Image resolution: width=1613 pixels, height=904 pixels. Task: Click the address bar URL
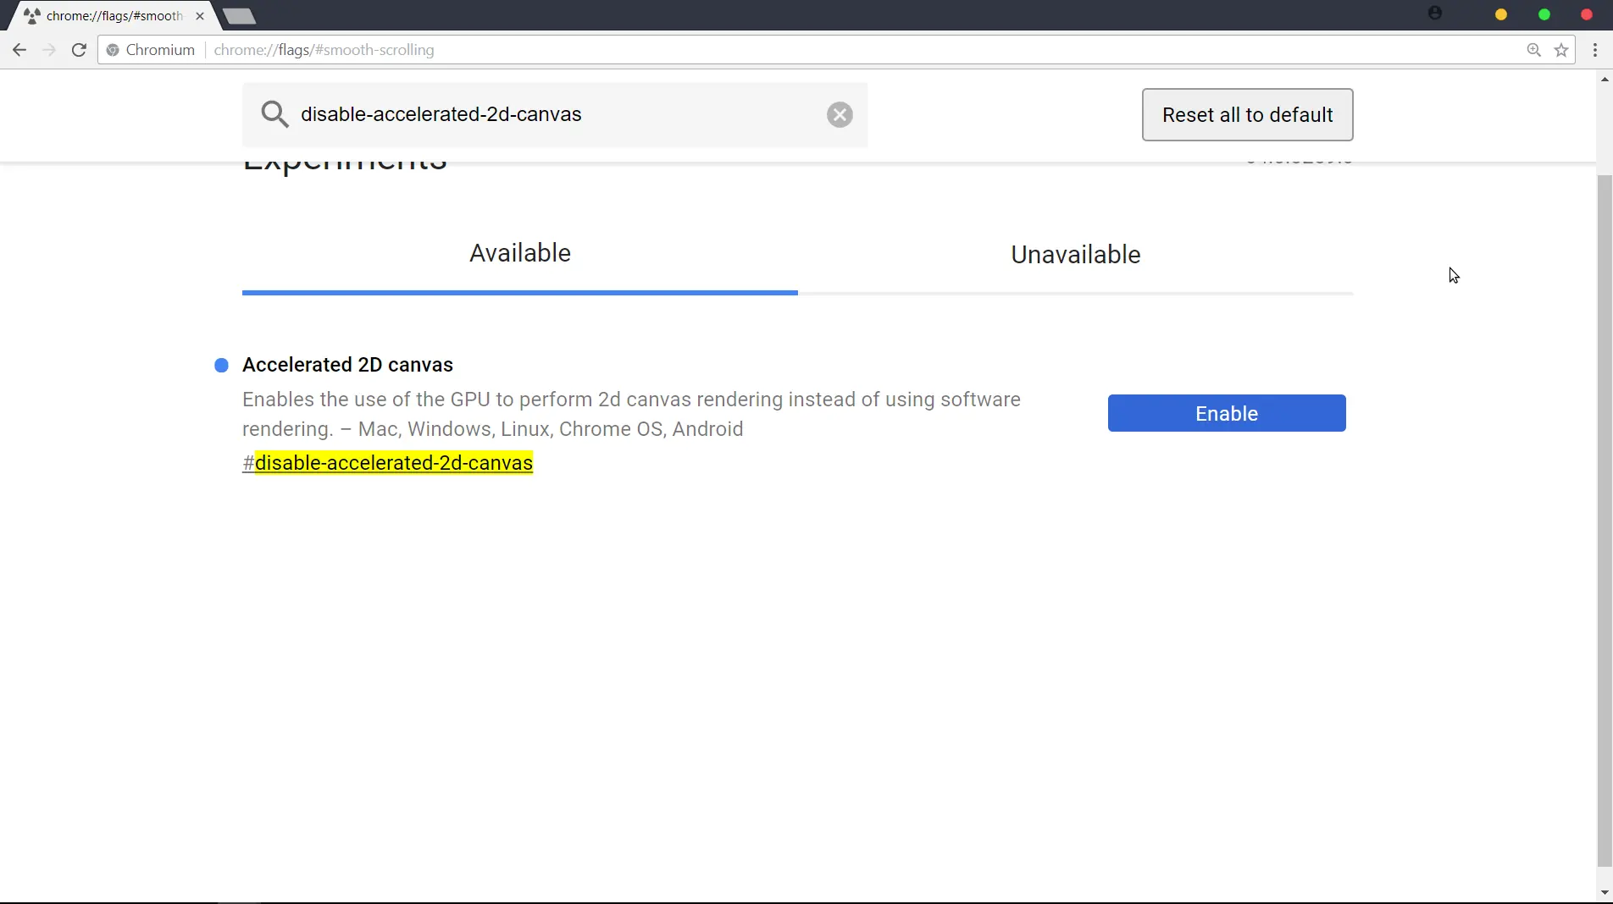[x=324, y=50]
